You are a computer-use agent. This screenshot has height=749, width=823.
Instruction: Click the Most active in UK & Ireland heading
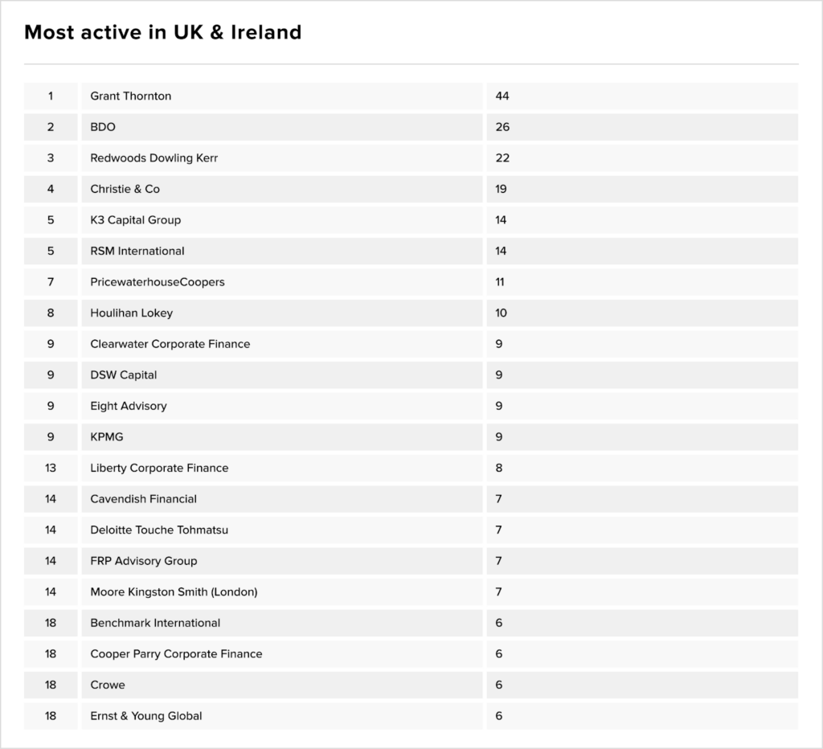click(163, 32)
